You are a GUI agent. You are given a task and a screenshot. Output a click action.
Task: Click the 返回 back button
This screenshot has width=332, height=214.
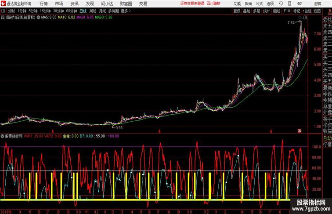(x=317, y=11)
